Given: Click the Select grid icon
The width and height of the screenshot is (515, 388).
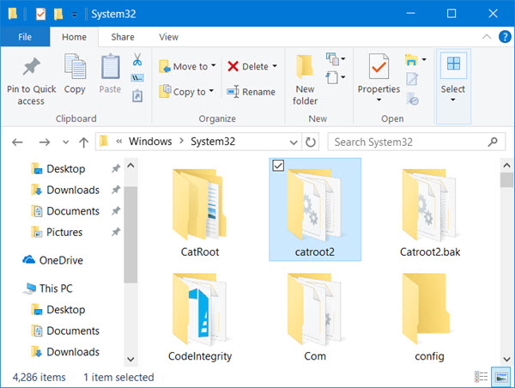Looking at the screenshot, I should tap(453, 64).
